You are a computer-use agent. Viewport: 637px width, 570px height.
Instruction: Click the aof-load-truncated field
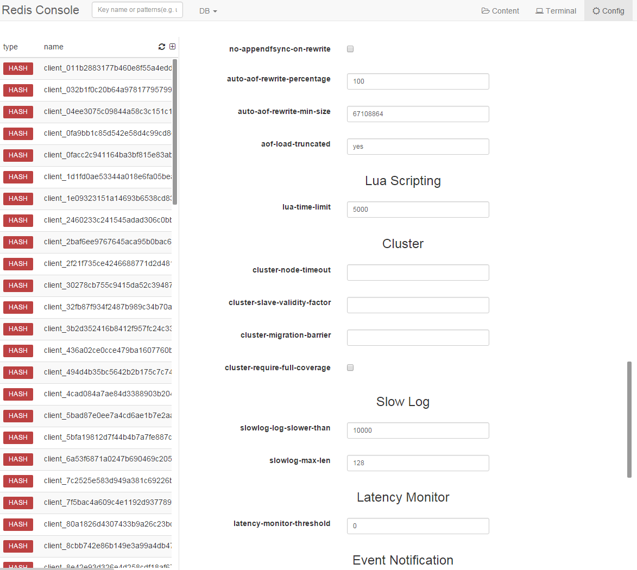(418, 147)
